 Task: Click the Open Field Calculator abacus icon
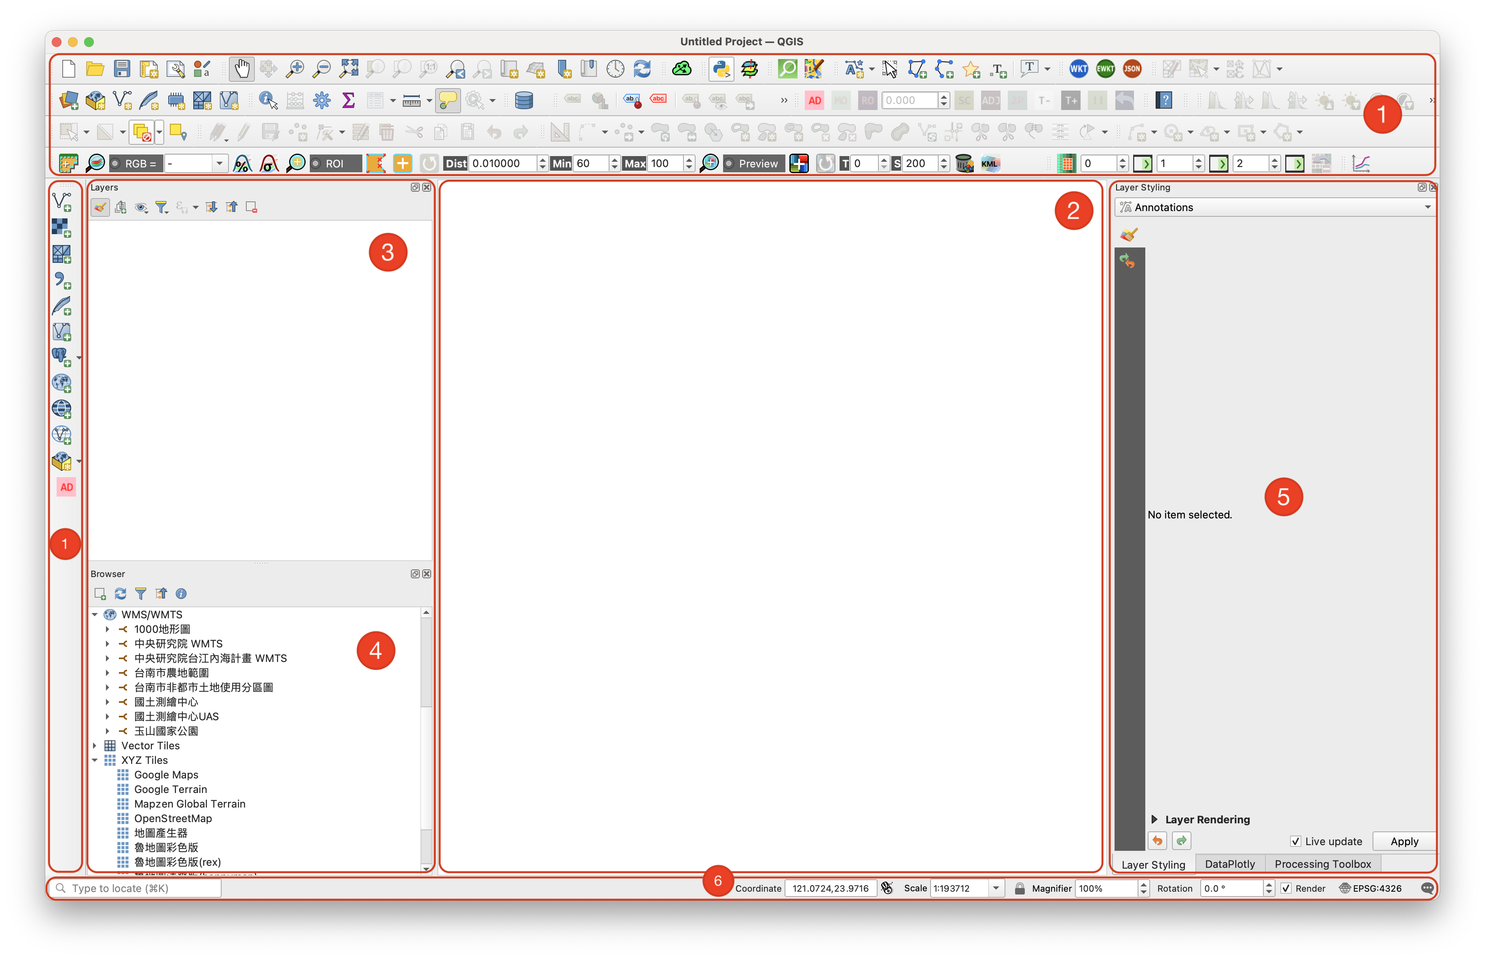tap(295, 100)
